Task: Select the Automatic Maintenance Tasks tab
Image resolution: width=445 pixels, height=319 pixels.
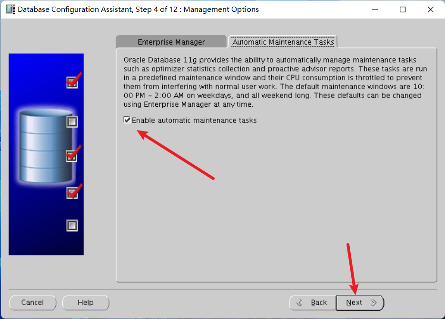Action: point(283,42)
